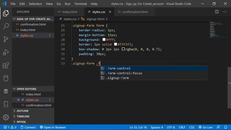Close the styles.css editor tab

point(110,12)
